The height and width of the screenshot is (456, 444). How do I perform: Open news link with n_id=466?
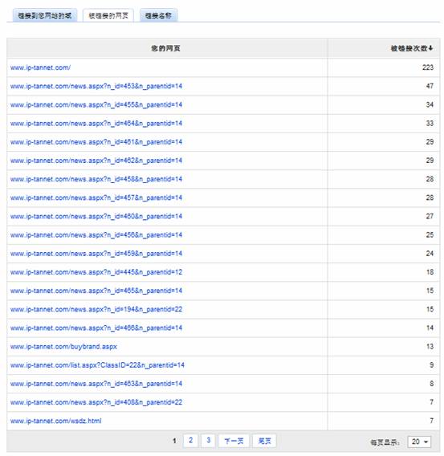click(x=96, y=328)
